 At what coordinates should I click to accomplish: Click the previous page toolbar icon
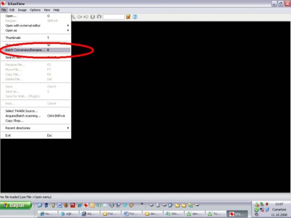pyautogui.click(x=92, y=17)
